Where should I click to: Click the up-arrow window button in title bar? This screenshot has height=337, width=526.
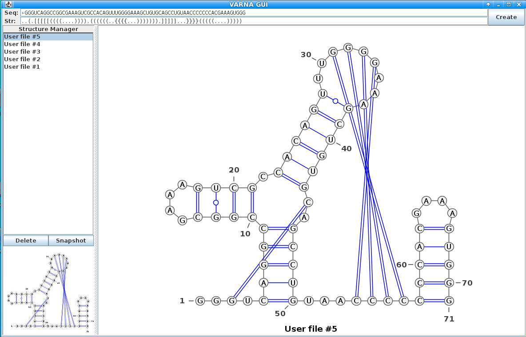pyautogui.click(x=488, y=4)
